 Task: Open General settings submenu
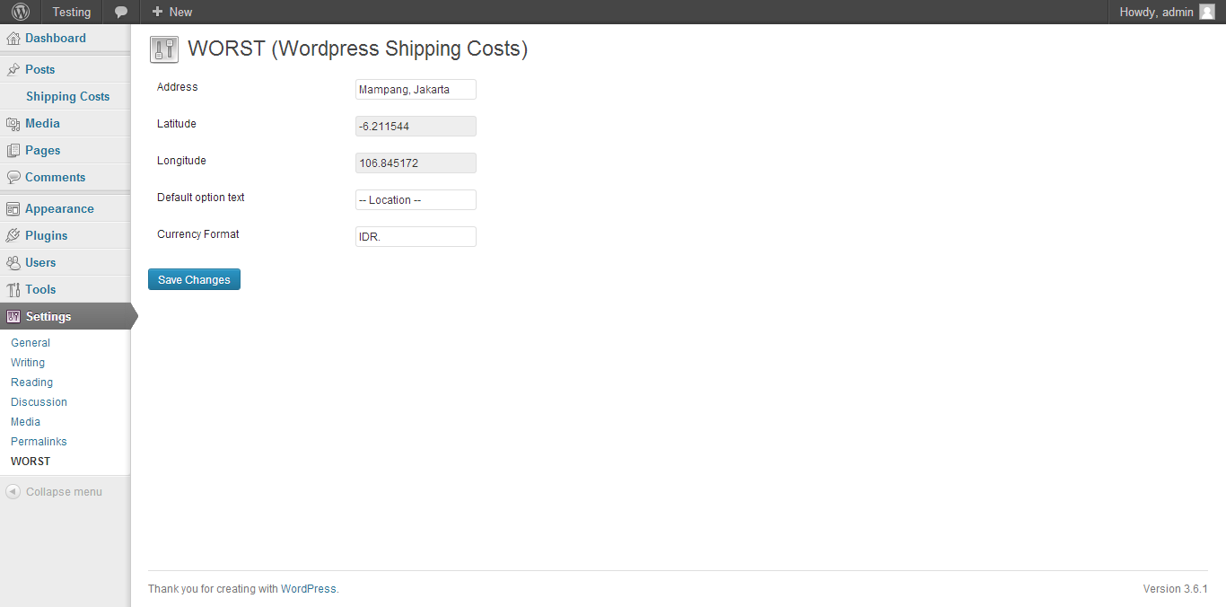[31, 343]
